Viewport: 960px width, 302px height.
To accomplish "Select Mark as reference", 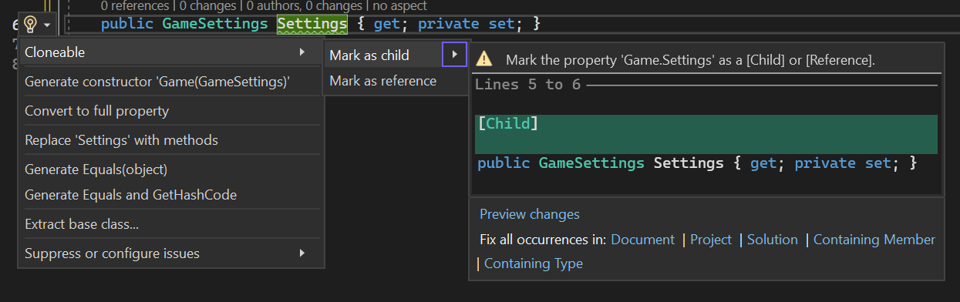I will 395,81.
